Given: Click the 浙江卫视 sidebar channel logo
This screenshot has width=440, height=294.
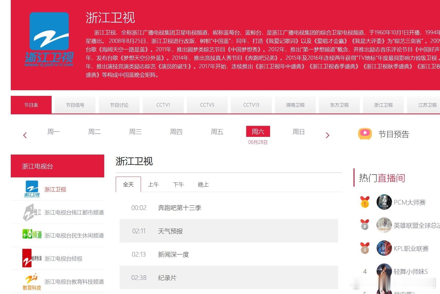Looking at the screenshot, I should pos(32,189).
